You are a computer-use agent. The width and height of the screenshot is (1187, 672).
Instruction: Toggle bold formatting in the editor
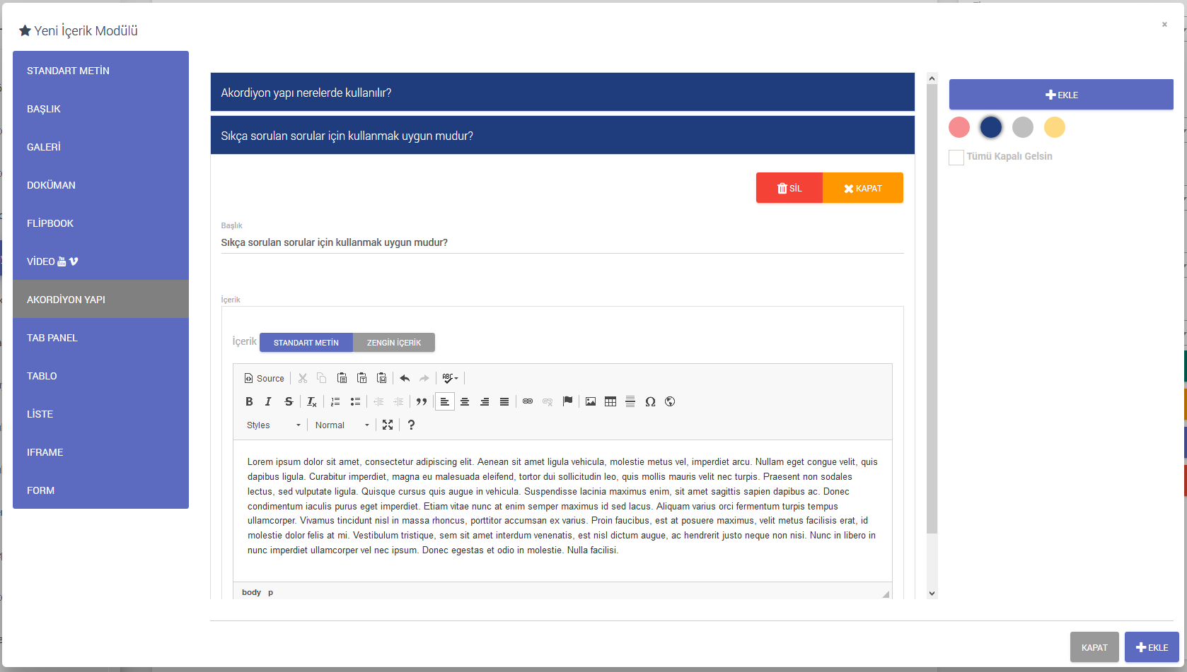point(249,401)
